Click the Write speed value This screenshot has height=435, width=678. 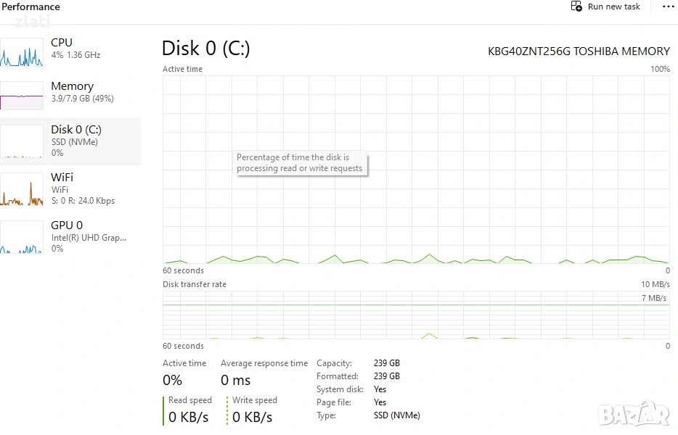point(252,417)
